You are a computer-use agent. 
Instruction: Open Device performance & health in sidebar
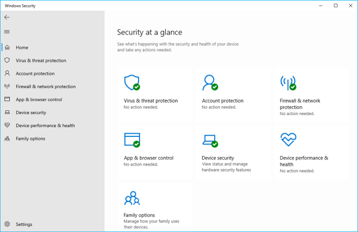click(x=45, y=126)
